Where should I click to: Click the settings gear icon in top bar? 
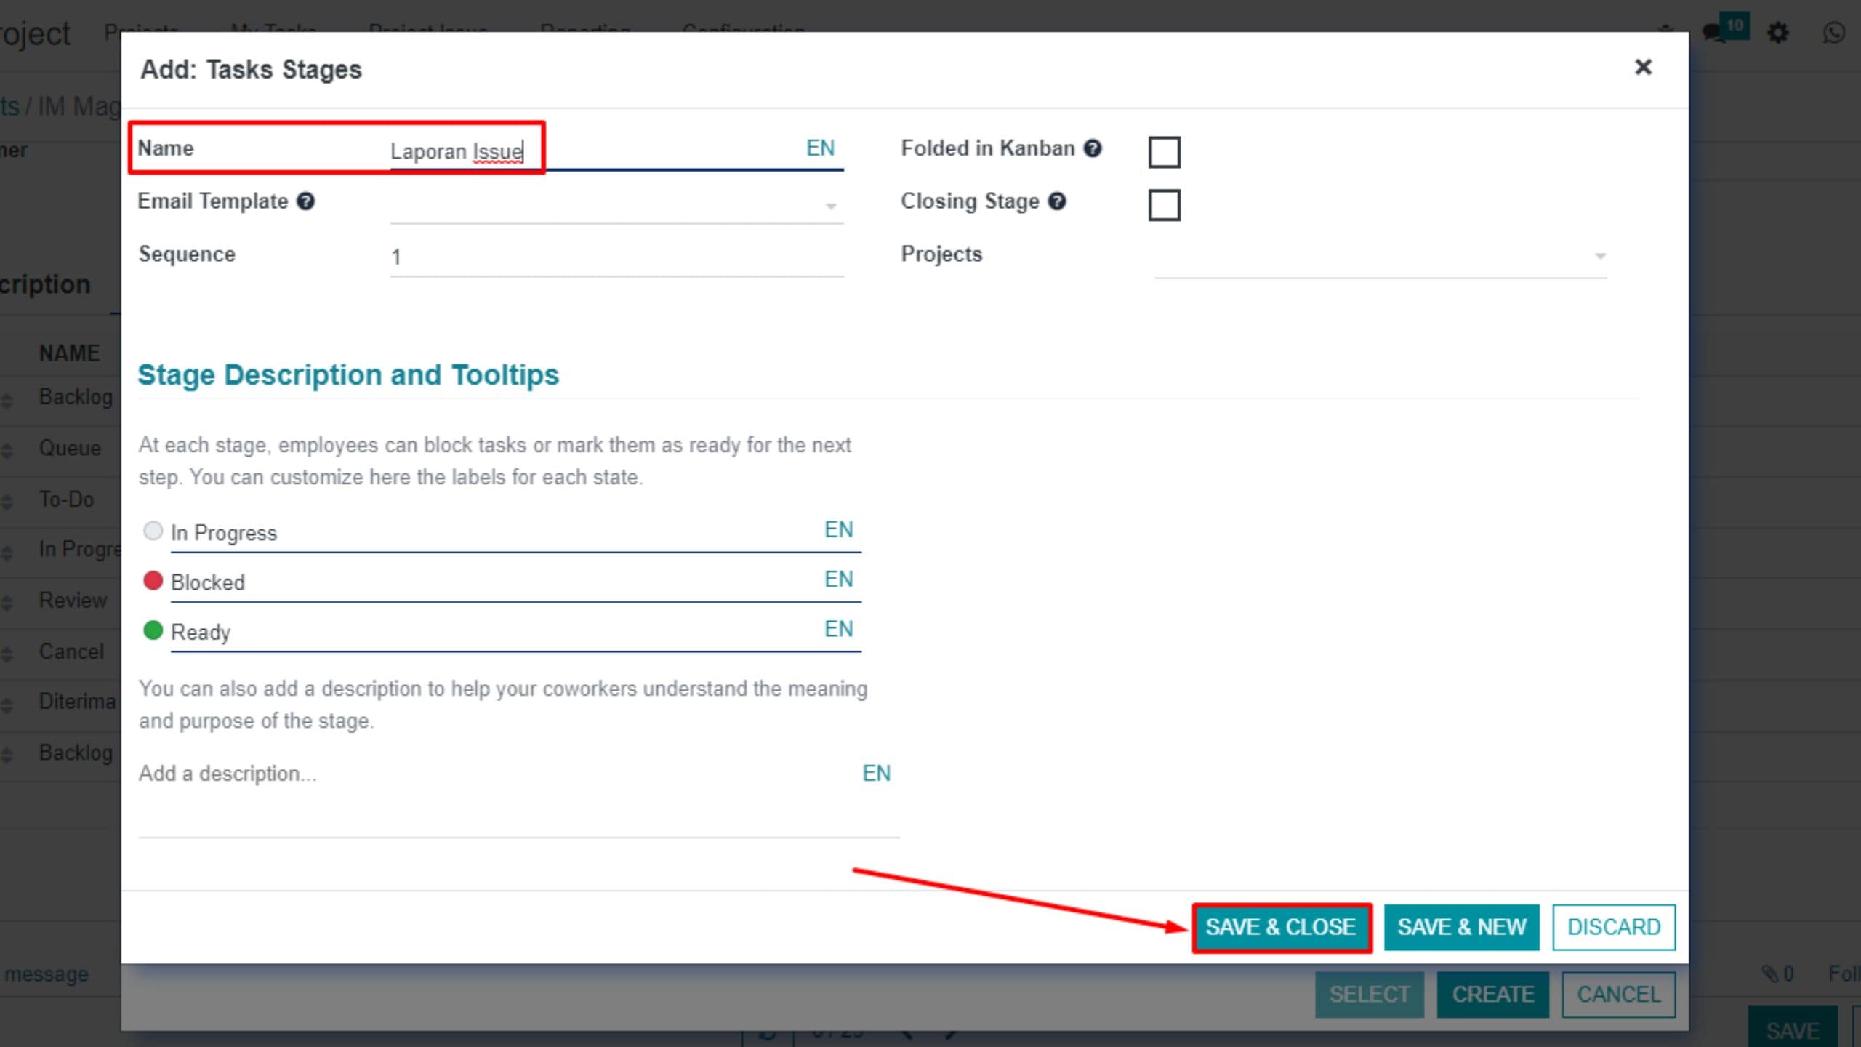coord(1777,33)
